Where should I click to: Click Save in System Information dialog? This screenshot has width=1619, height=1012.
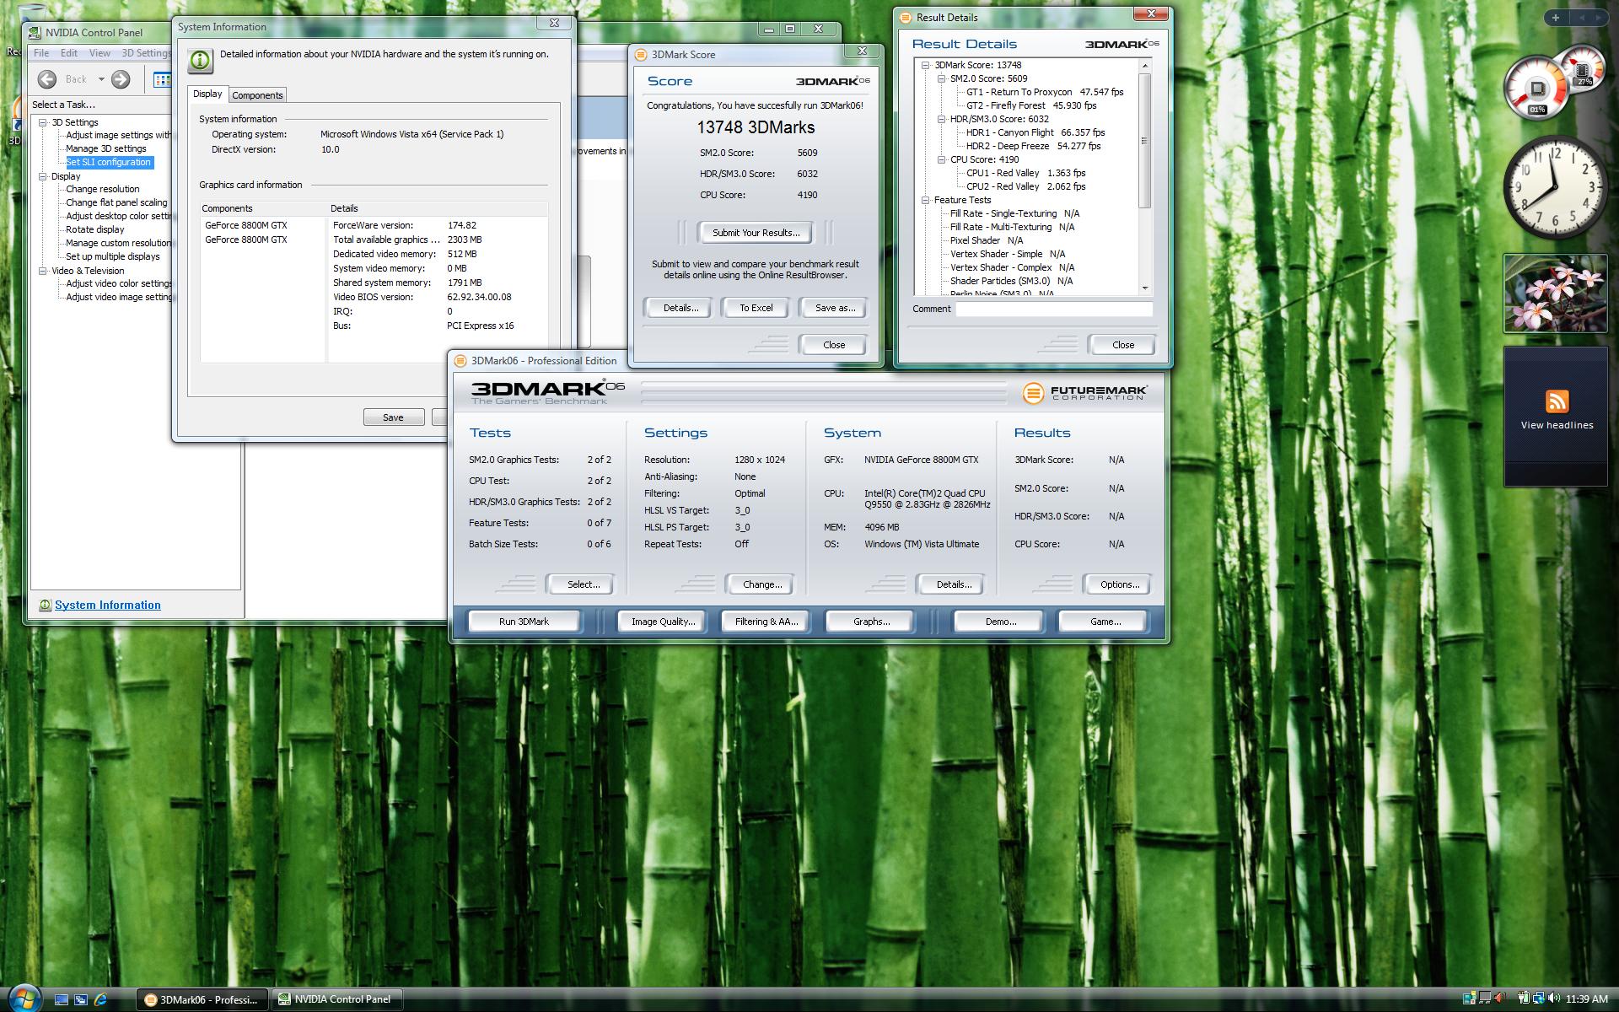pyautogui.click(x=393, y=417)
